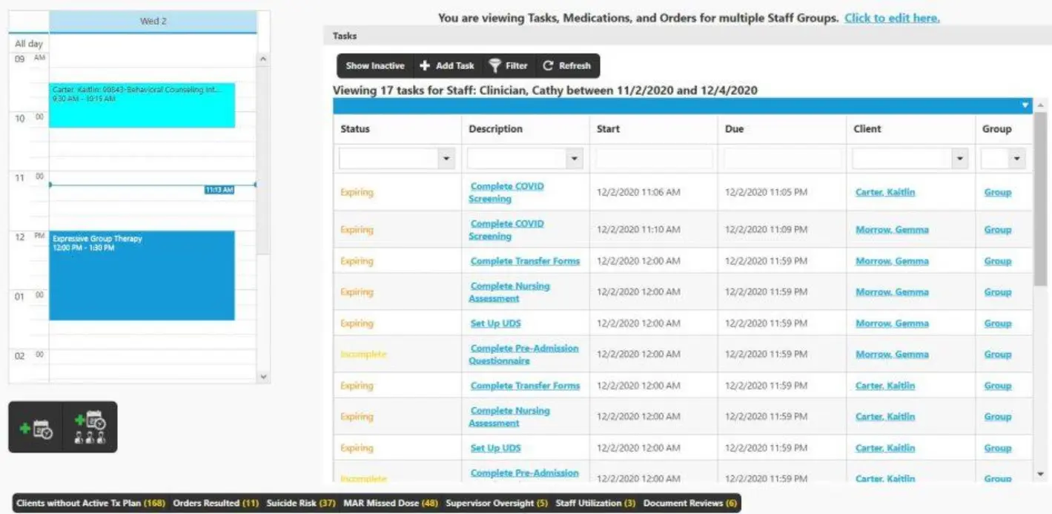
Task: Toggle Show Inactive tasks
Action: pyautogui.click(x=374, y=65)
